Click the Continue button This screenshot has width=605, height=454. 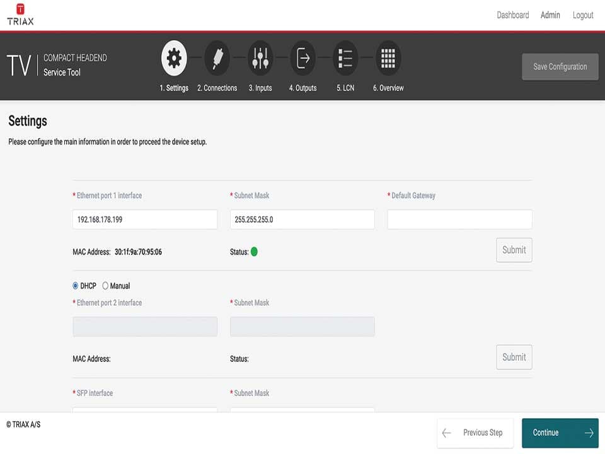560,433
